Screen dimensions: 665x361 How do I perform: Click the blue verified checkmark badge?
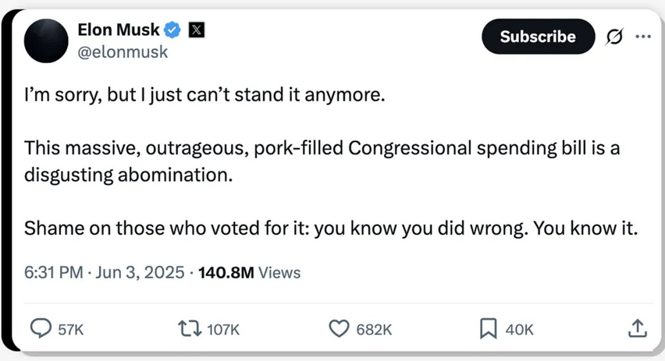[172, 30]
